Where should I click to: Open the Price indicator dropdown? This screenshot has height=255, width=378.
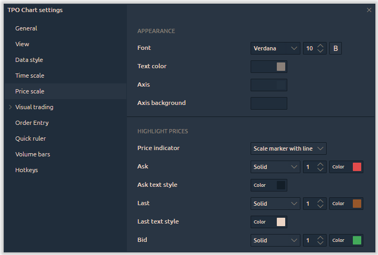point(288,148)
